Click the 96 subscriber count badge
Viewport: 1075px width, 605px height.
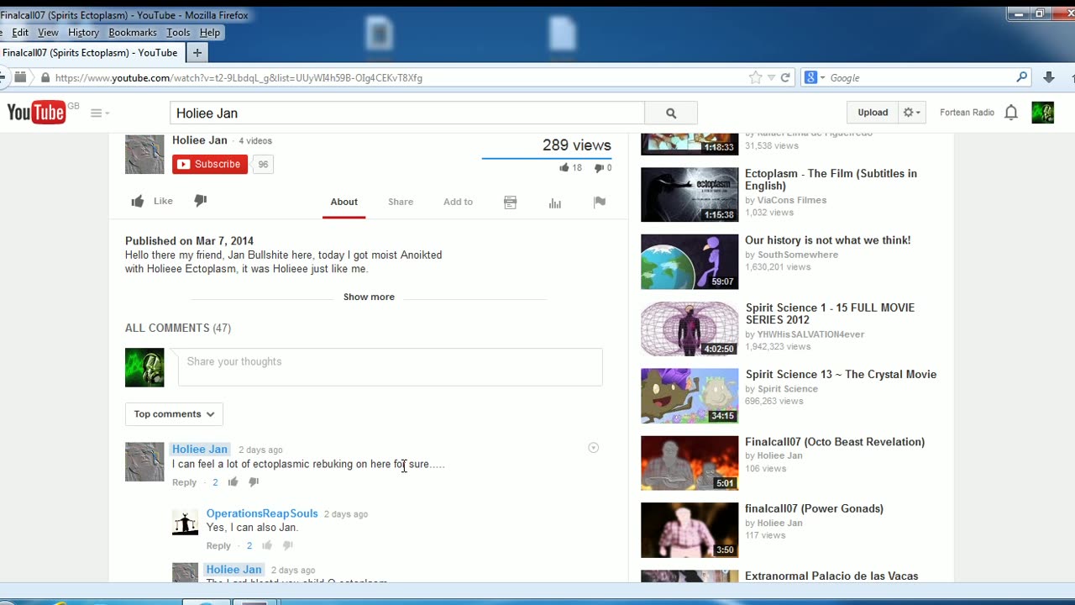coord(263,165)
